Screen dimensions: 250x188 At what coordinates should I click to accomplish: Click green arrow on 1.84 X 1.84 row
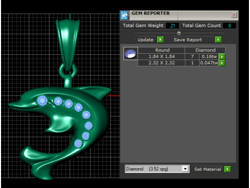pos(222,56)
